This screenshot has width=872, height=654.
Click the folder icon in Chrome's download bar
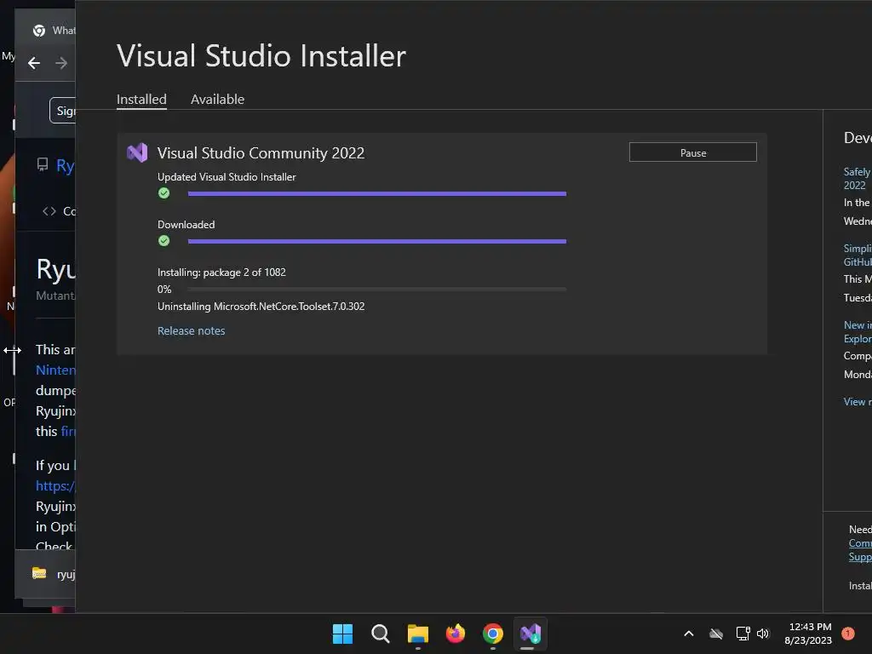click(x=39, y=573)
